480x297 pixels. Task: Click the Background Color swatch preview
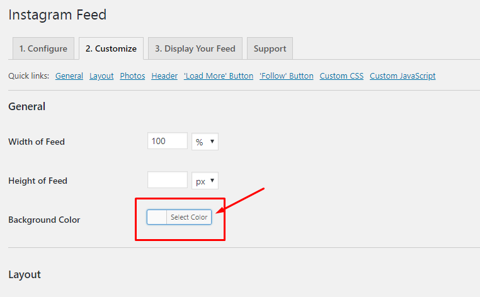(157, 217)
